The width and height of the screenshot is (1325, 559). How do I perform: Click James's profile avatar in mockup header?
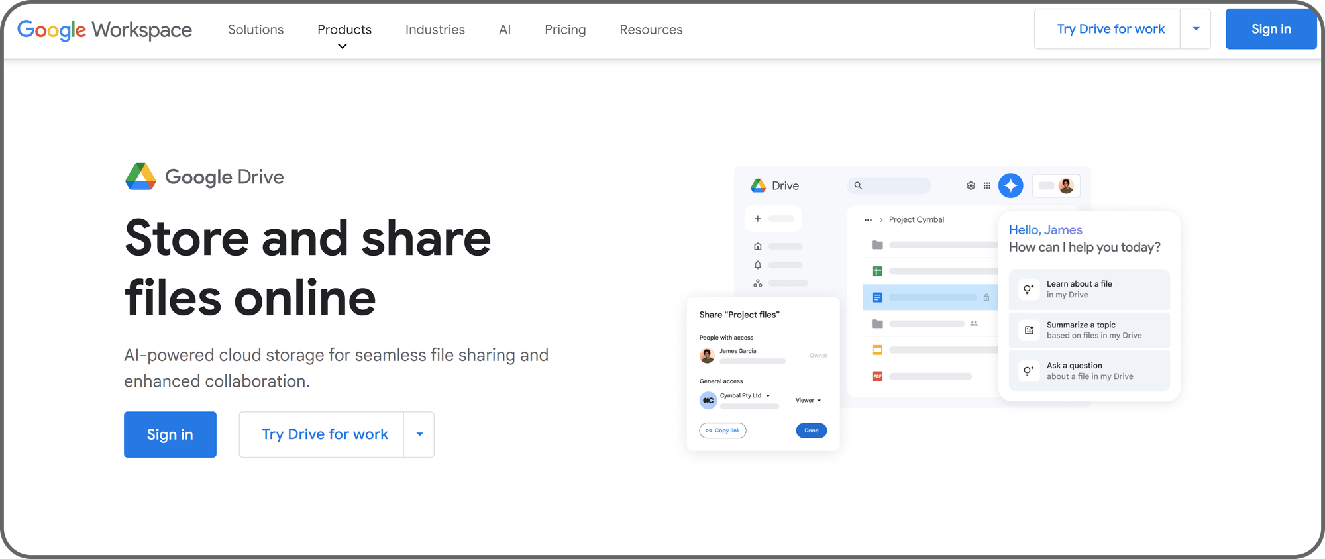coord(1066,186)
